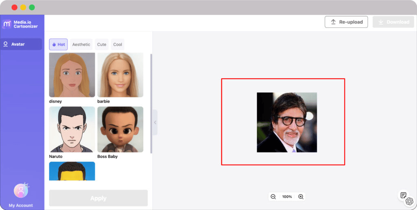This screenshot has width=417, height=210.
Task: Switch to the Aesthetic tab
Action: pyautogui.click(x=81, y=45)
